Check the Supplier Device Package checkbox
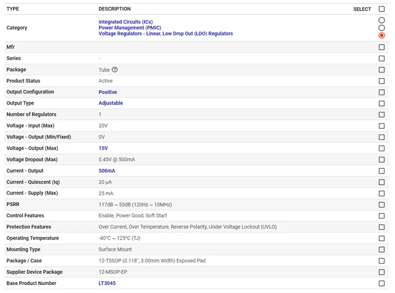Screen dimensions: 395x293 coord(382,272)
